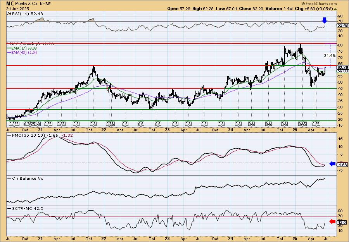Screen dimensions: 349x242
Task: Click the up-triangle icon after the Chg value
Action: click(335, 9)
